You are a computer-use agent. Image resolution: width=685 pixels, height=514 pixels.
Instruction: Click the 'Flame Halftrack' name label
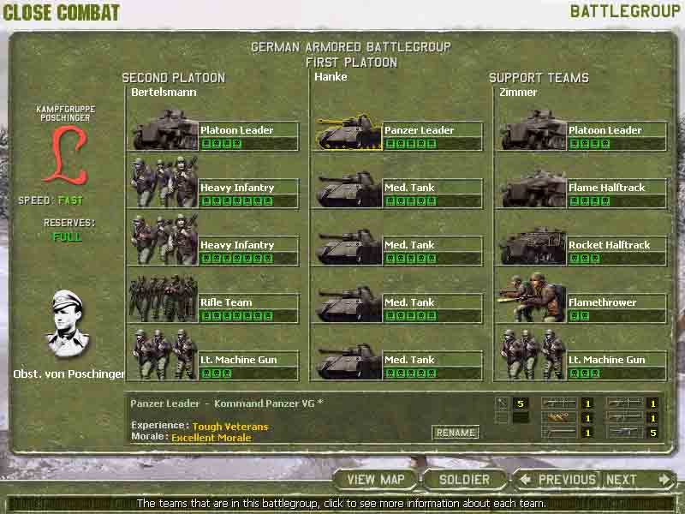click(606, 188)
